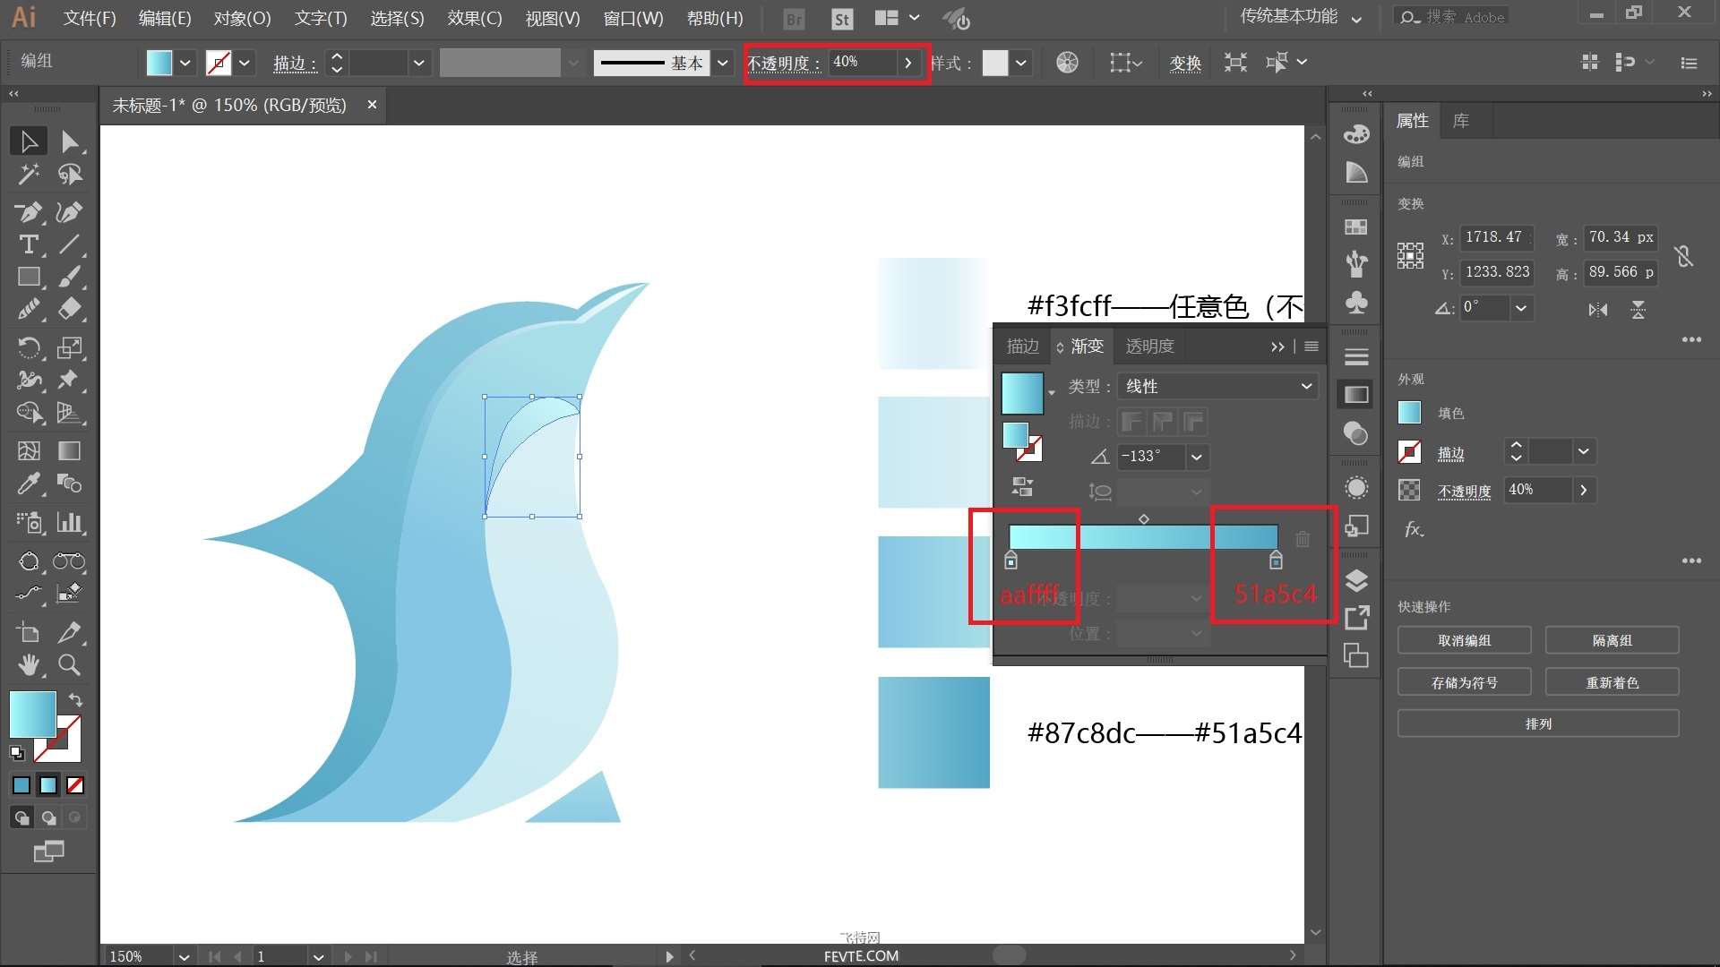Select the Type tool
Image resolution: width=1720 pixels, height=967 pixels.
[x=28, y=244]
